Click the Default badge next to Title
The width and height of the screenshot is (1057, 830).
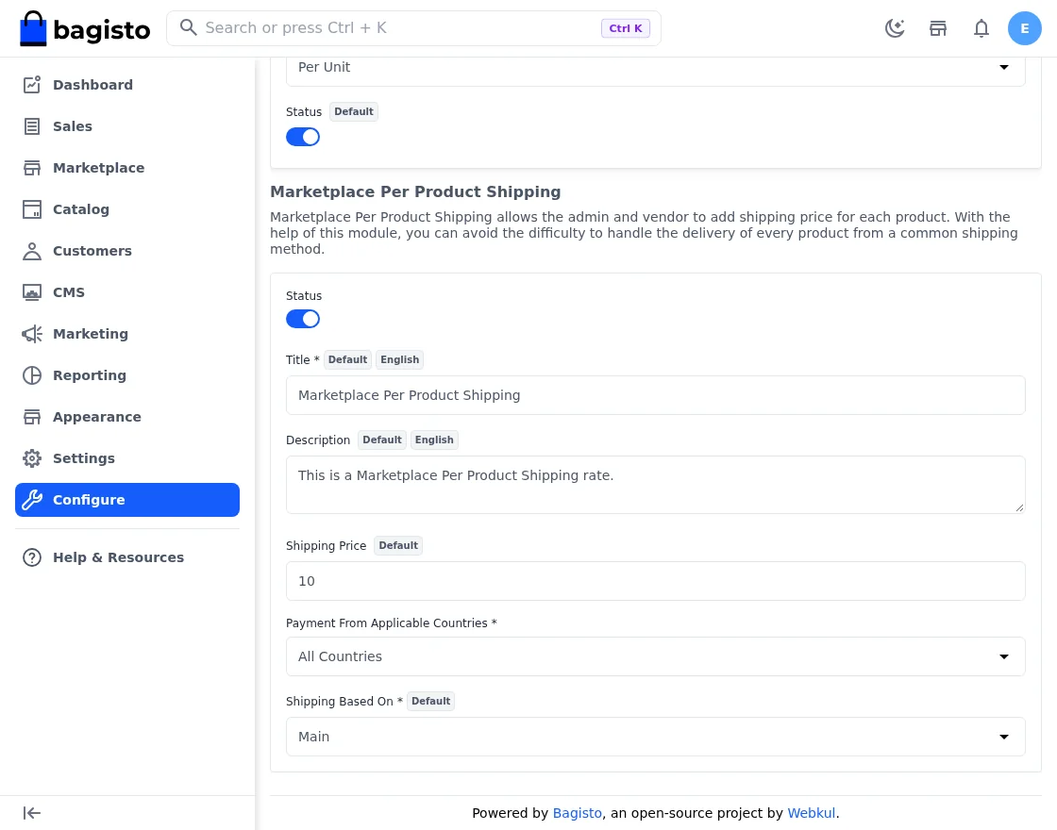347,359
